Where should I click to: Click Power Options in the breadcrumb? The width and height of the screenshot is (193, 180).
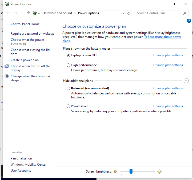(89, 13)
